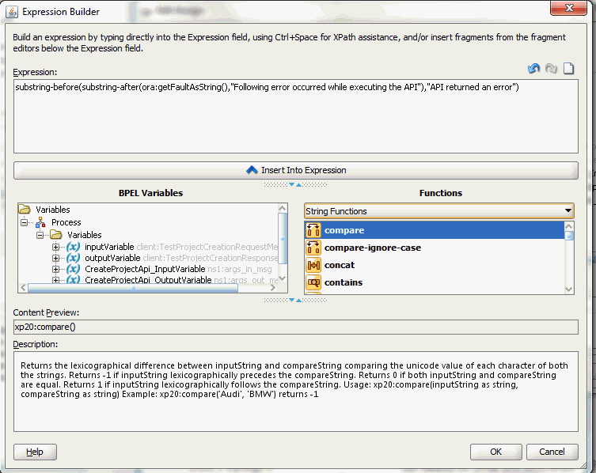Click the Redo icon above Expression field
Viewport: 596px width, 473px height.
click(x=551, y=68)
